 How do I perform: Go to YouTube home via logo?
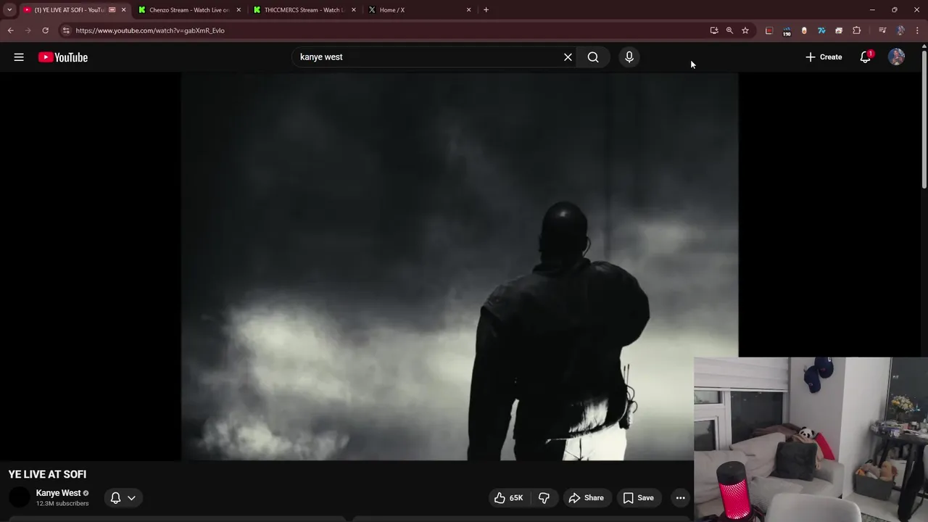[63, 57]
